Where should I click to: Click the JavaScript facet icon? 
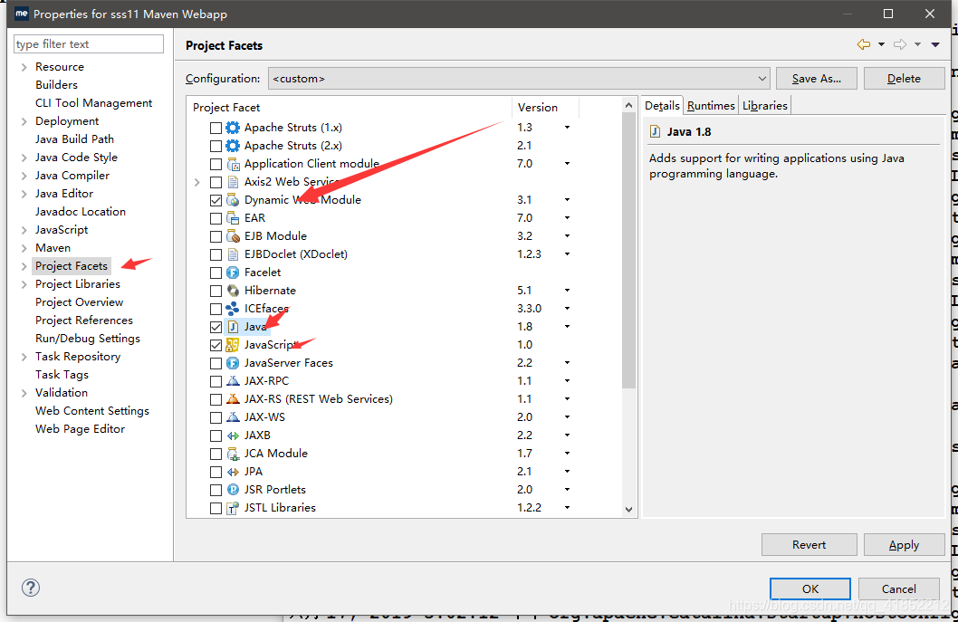click(233, 345)
